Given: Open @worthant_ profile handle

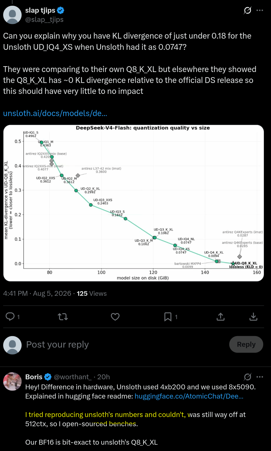Looking at the screenshot, I should pos(73,377).
